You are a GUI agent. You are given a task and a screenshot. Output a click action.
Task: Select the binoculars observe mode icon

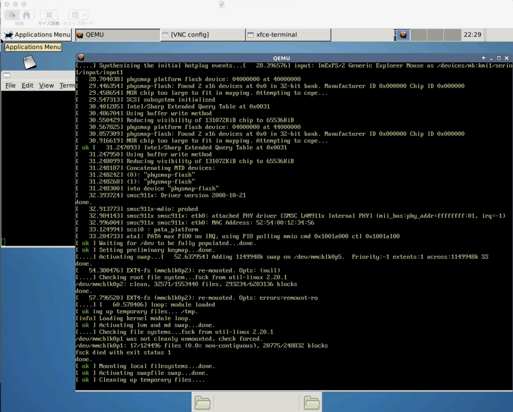27,15
